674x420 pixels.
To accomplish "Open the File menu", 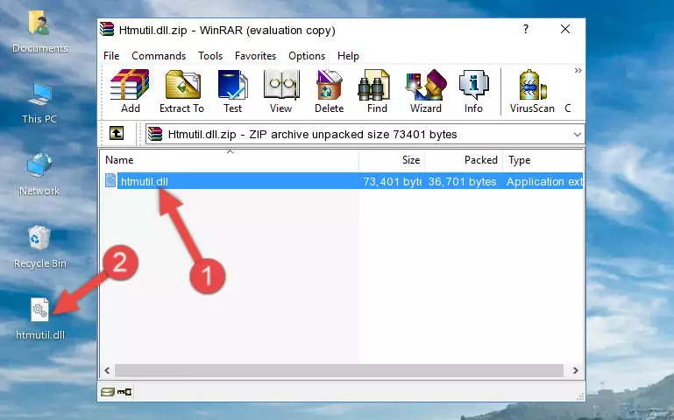I will [x=111, y=56].
